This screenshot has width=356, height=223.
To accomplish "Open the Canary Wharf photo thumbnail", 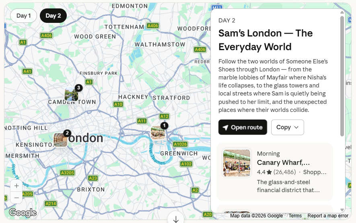I will pyautogui.click(x=237, y=163).
